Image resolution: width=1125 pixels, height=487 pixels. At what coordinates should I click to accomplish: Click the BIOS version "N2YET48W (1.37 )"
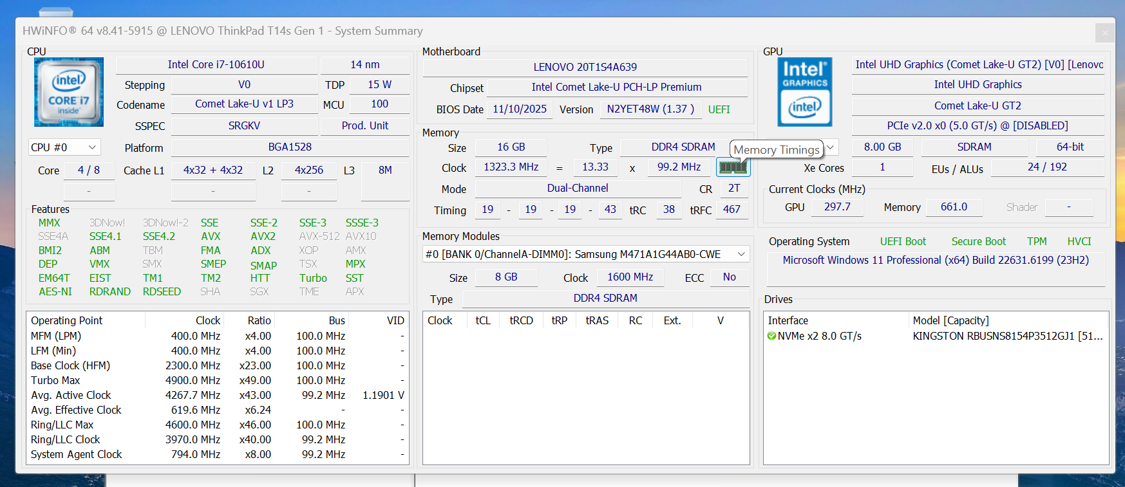[650, 109]
